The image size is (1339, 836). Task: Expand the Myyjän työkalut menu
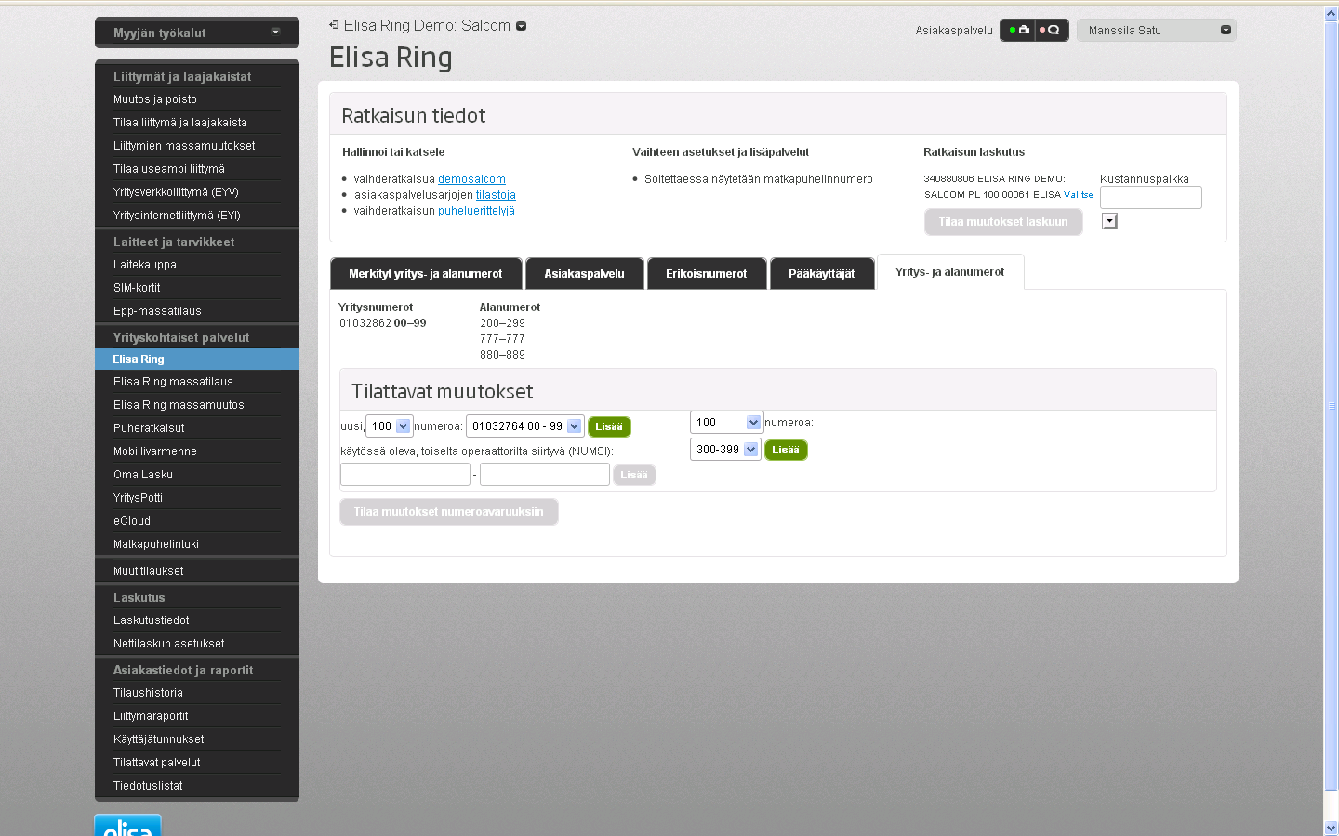(x=197, y=33)
